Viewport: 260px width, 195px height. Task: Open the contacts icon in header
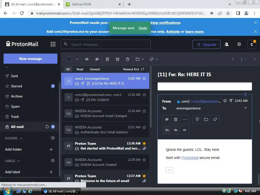(226, 44)
